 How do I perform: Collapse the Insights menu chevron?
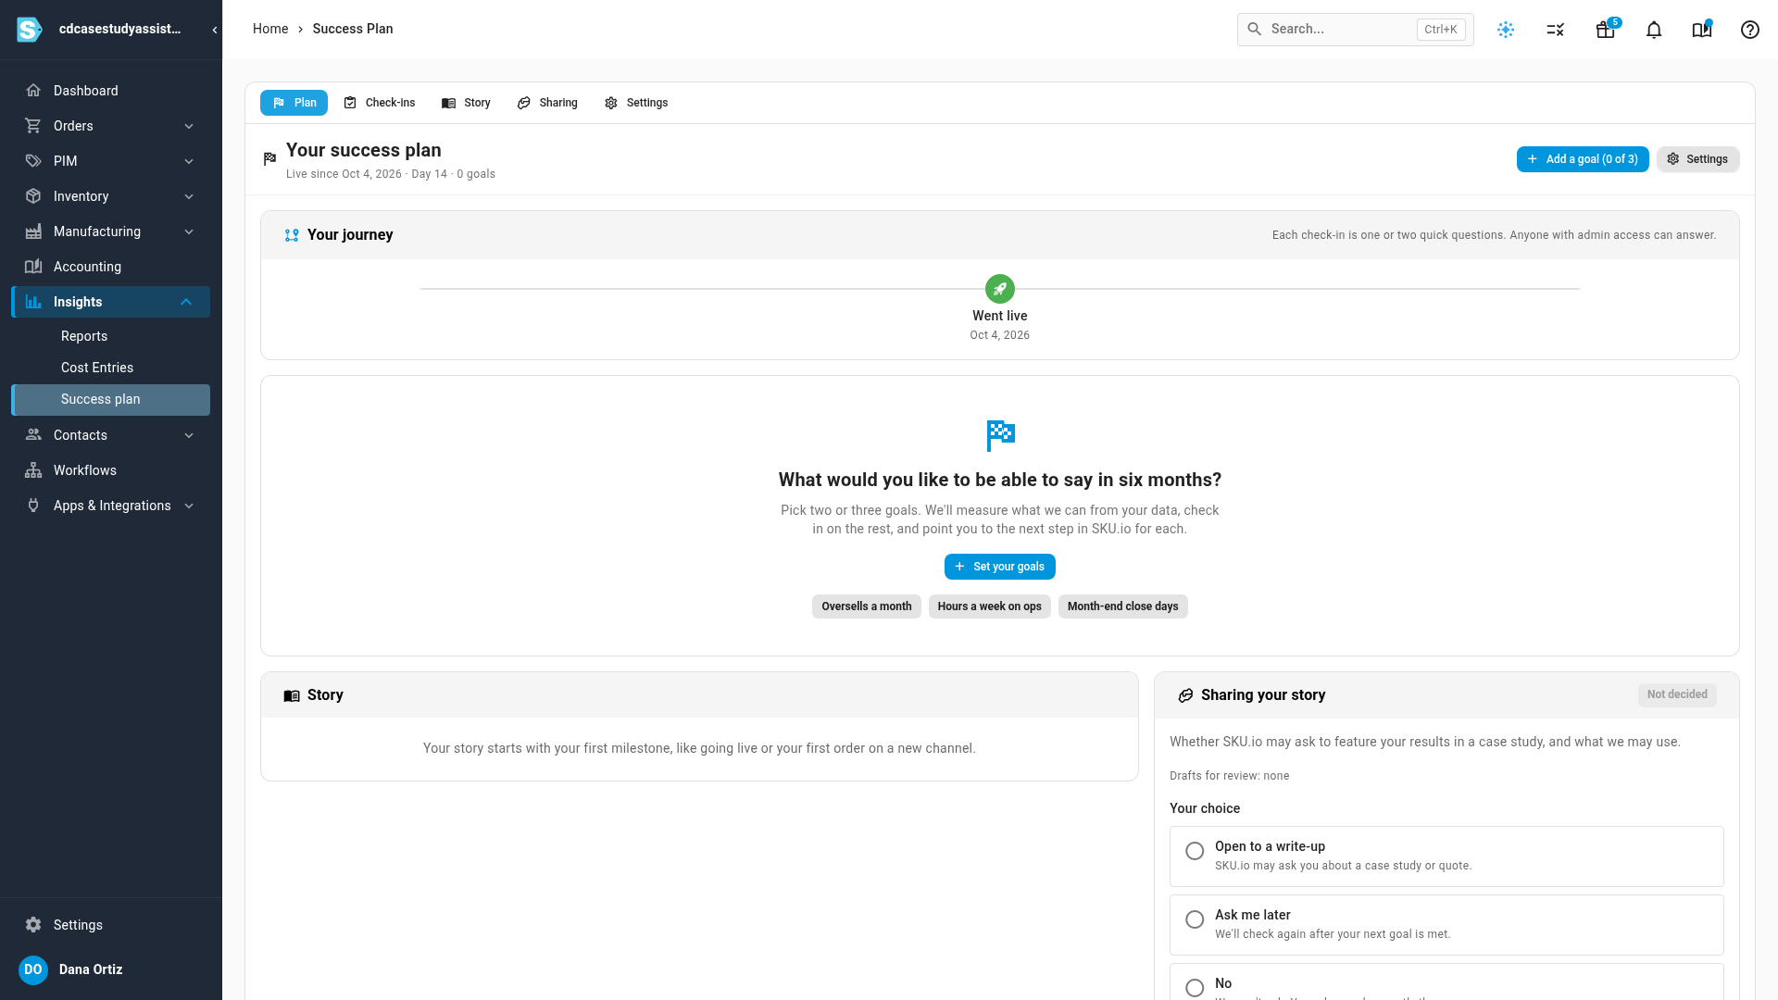(186, 302)
